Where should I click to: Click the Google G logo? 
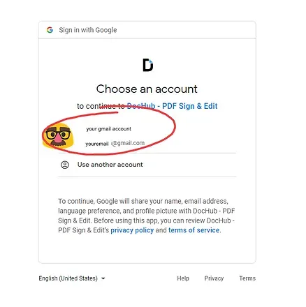50,30
